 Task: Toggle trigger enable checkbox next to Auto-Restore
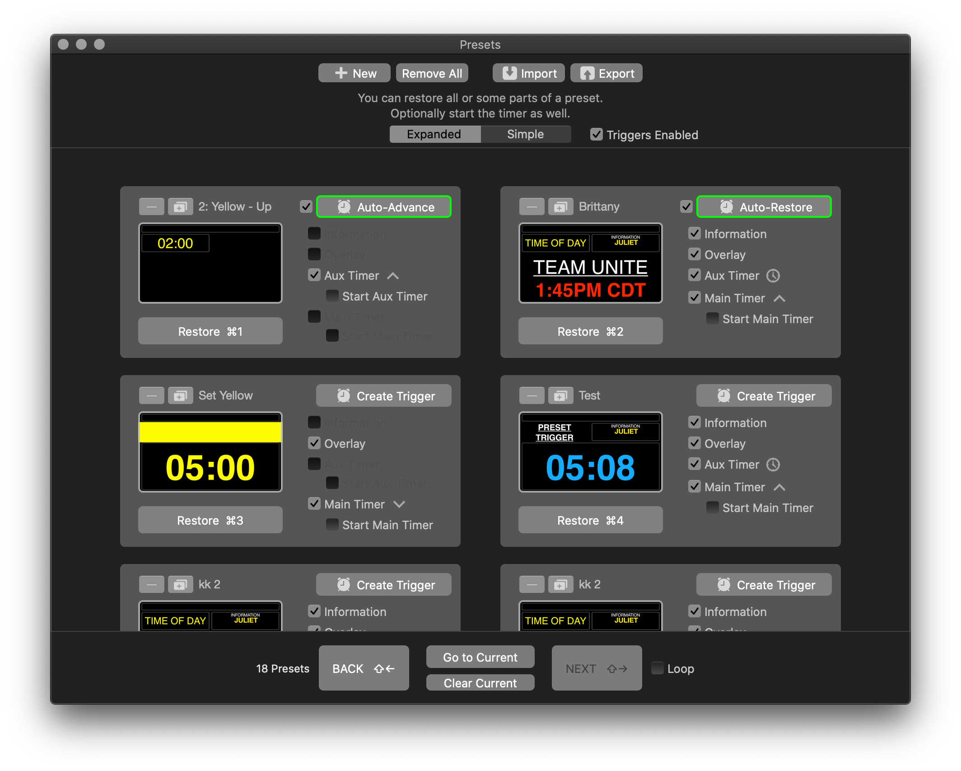tap(686, 207)
